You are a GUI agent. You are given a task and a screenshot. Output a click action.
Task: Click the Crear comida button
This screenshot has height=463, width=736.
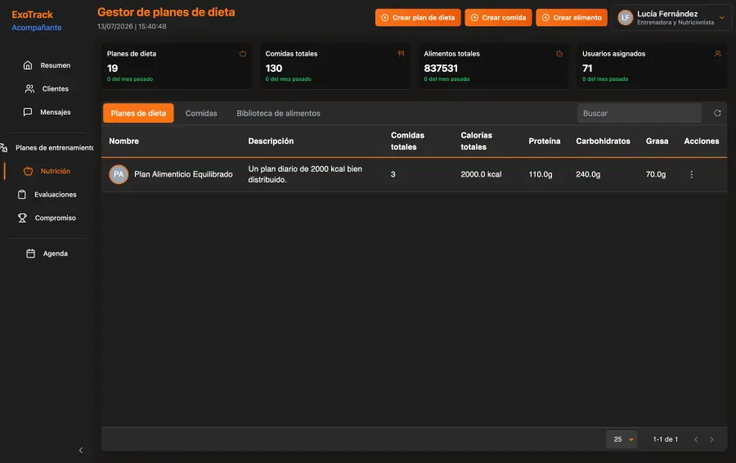pos(498,18)
